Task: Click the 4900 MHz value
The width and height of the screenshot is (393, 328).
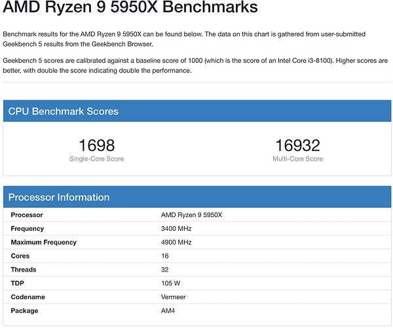Action: pos(176,242)
